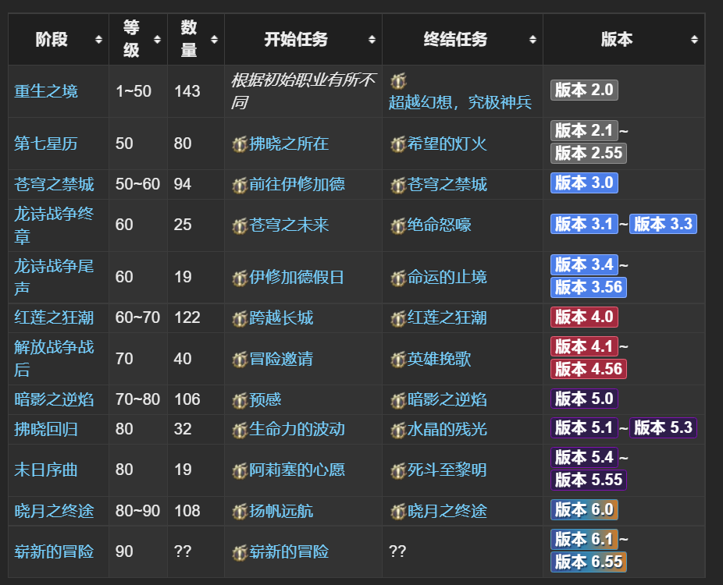Click quest icon in 崭新的冒险 start quest cell
Screen dimensions: 723x585
coord(240,551)
